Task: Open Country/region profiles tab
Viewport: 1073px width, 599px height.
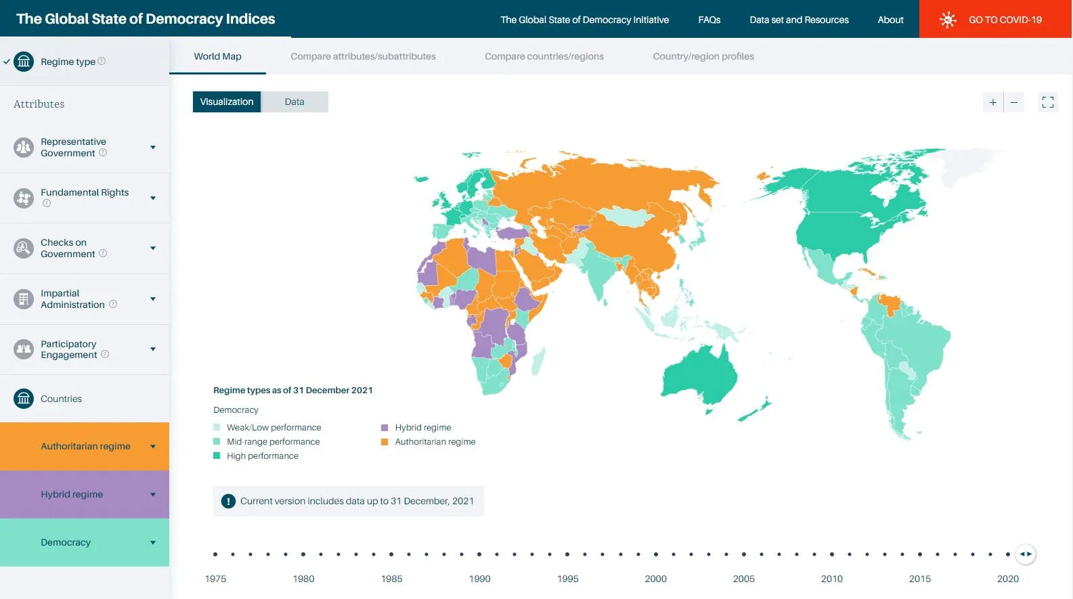Action: click(703, 57)
